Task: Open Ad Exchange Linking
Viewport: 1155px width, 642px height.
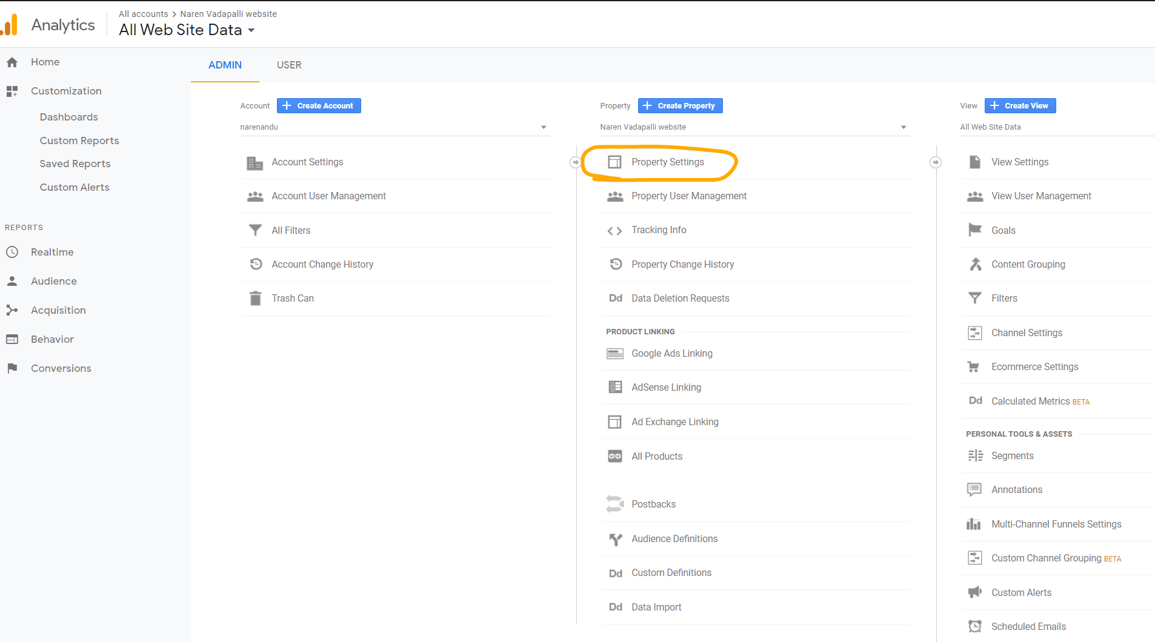Action: tap(675, 422)
